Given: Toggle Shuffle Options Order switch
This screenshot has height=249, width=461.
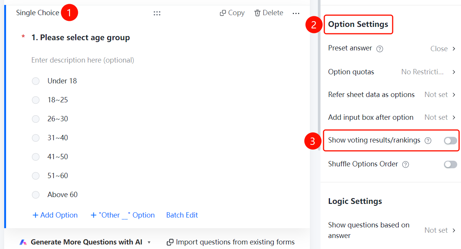Looking at the screenshot, I should [x=451, y=164].
